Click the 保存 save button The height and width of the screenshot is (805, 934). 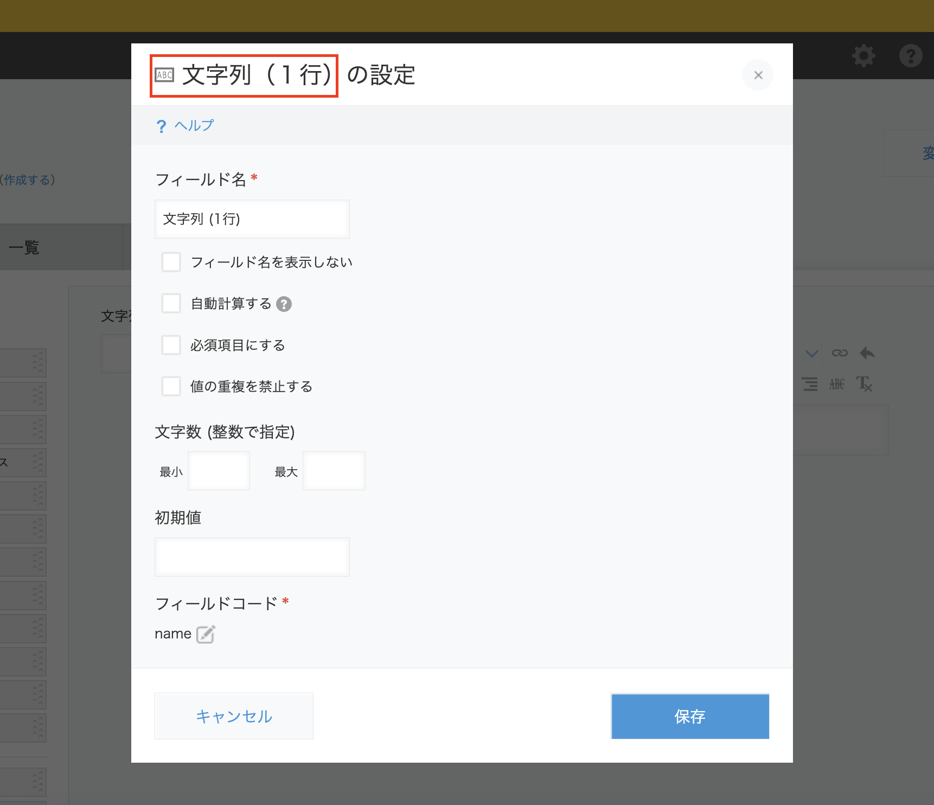point(689,716)
